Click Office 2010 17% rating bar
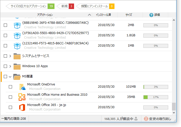 click(156, 97)
